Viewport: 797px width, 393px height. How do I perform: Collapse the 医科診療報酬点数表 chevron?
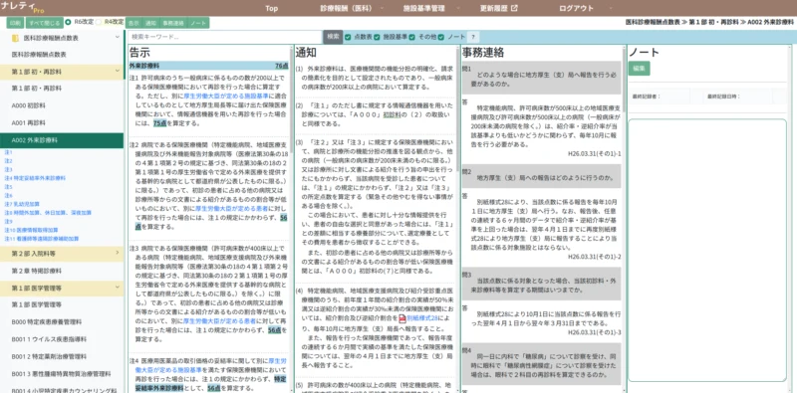[118, 38]
